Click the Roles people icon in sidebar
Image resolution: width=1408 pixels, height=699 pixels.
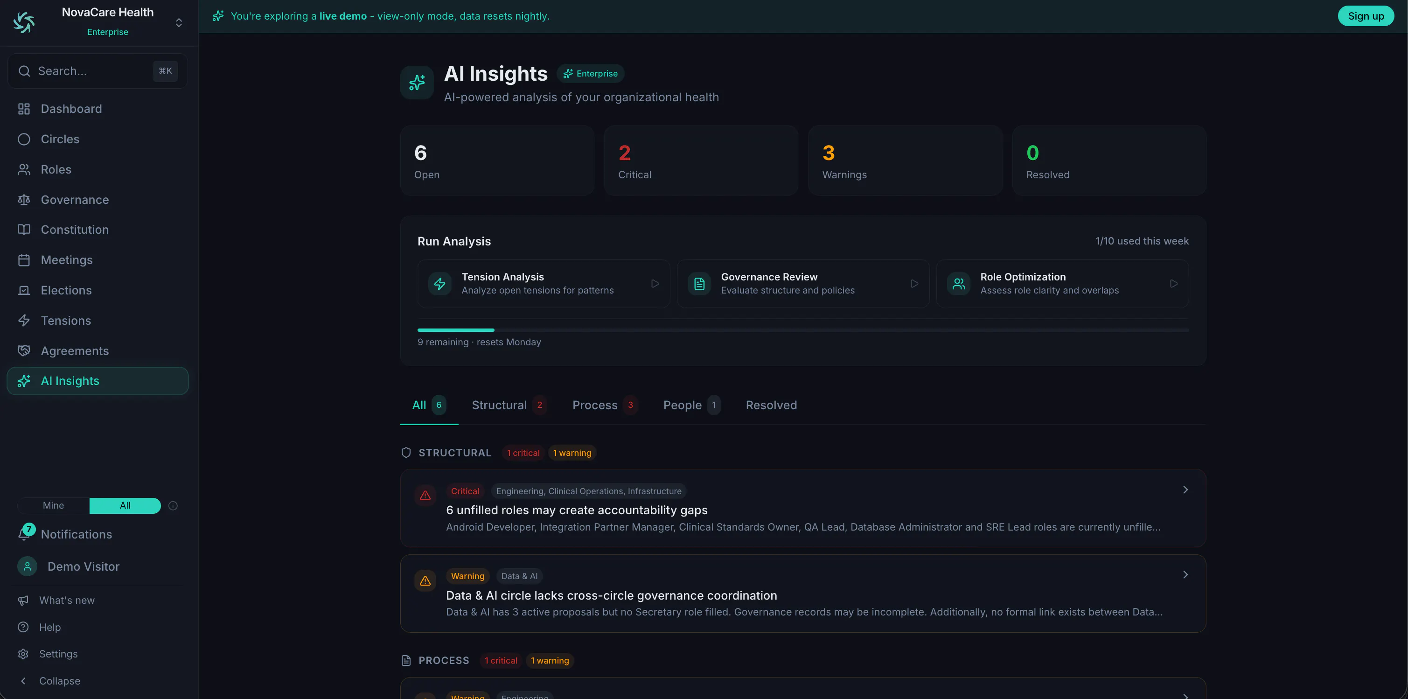point(23,169)
